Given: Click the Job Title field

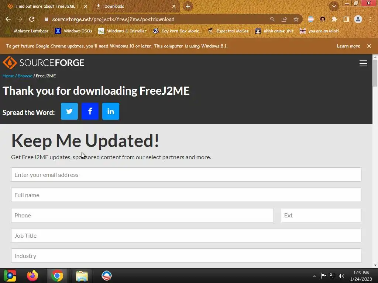Looking at the screenshot, I should 186,235.
